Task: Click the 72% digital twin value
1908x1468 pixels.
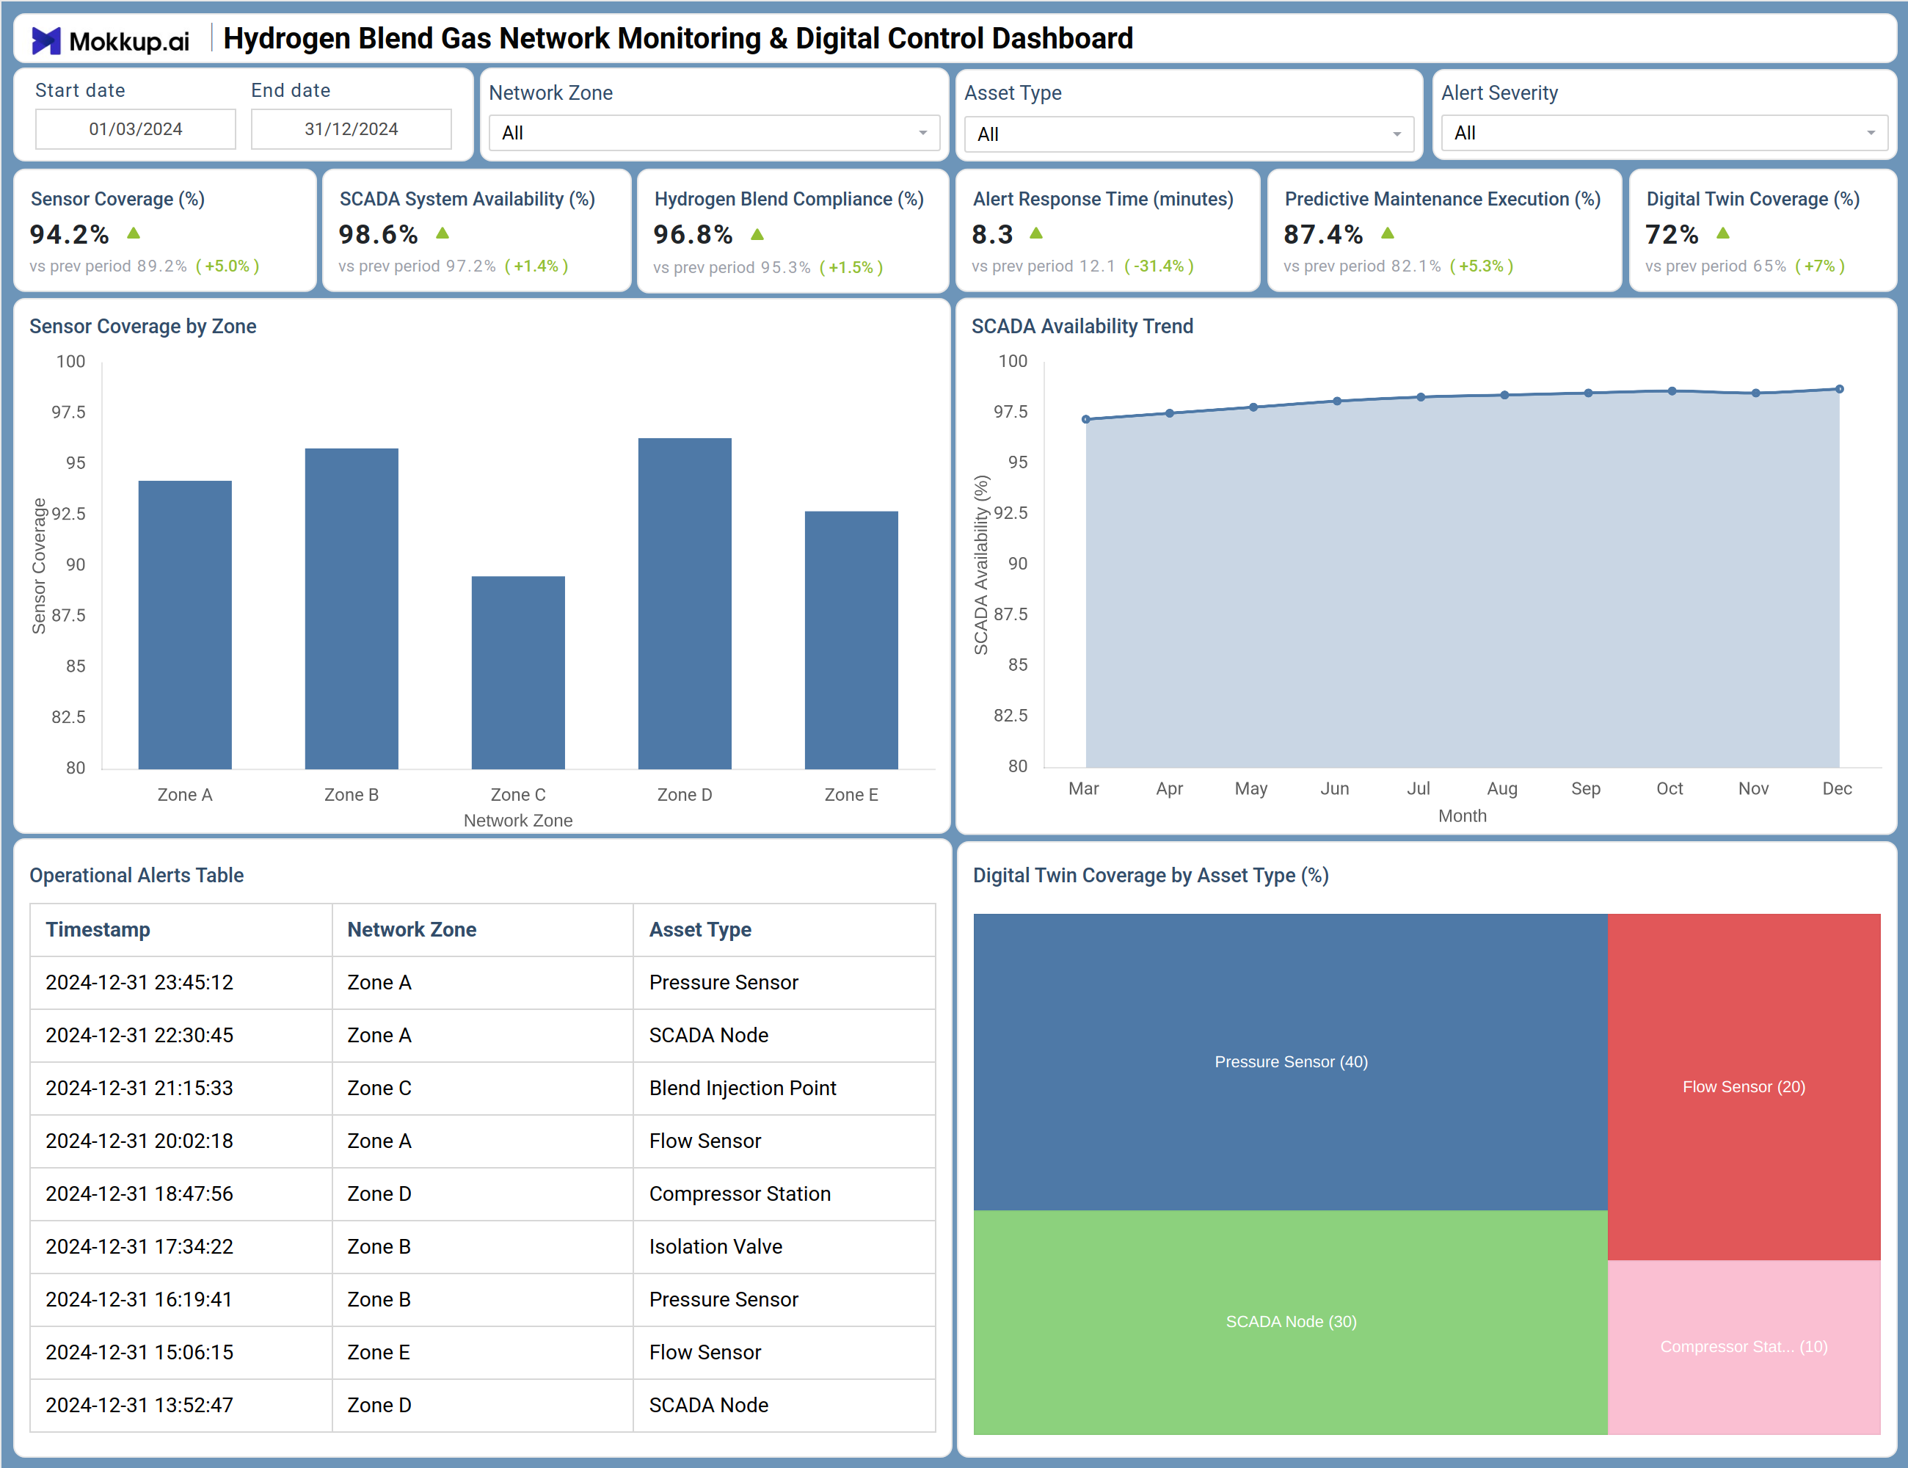Action: click(x=1671, y=234)
